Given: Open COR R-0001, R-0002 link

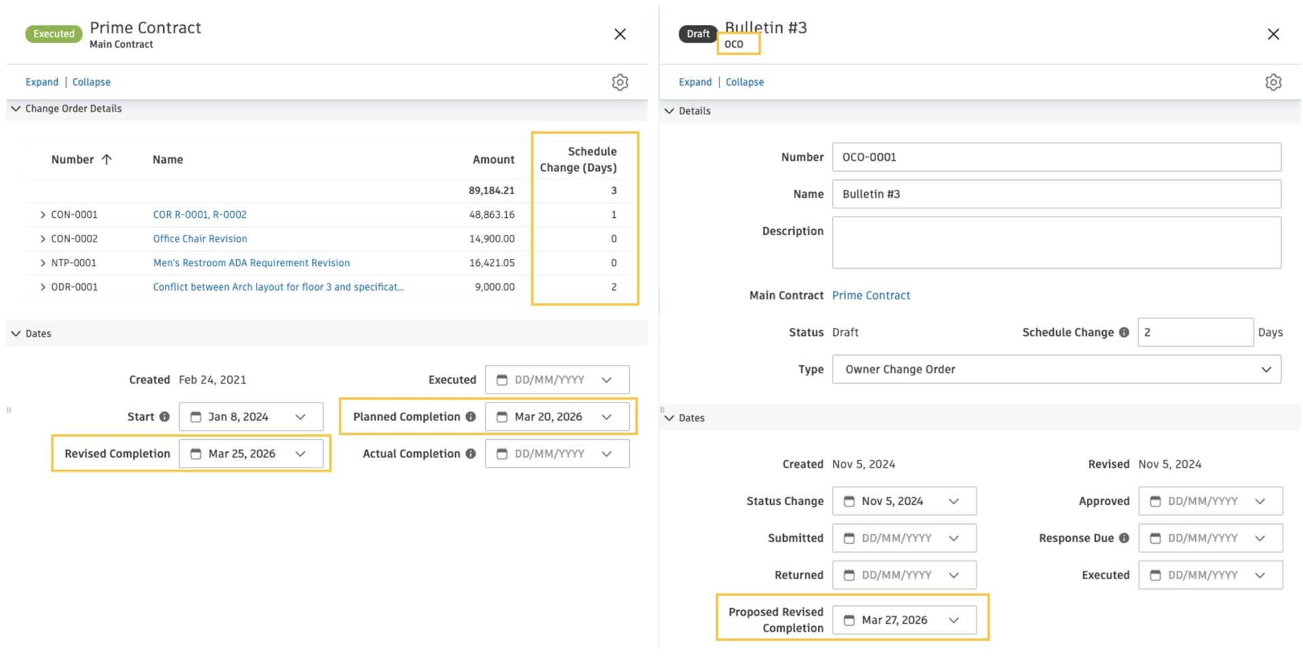Looking at the screenshot, I should (x=200, y=214).
